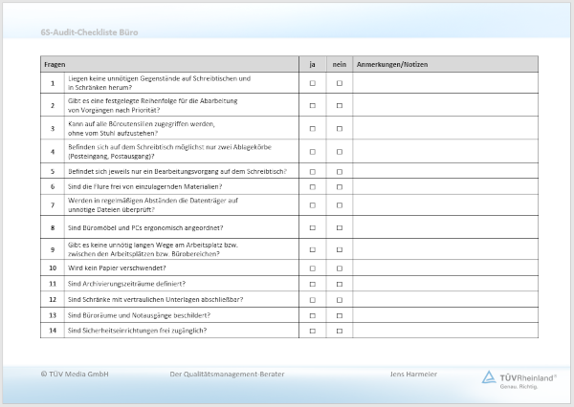574x407 pixels.
Task: Tick 'ja' for question 13 about Notausgänge
Action: pyautogui.click(x=312, y=315)
